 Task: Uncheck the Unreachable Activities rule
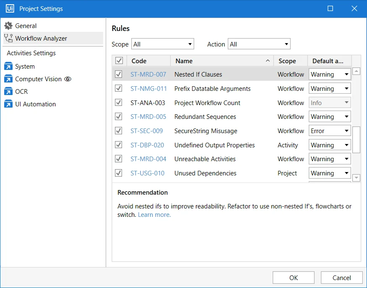[118, 159]
